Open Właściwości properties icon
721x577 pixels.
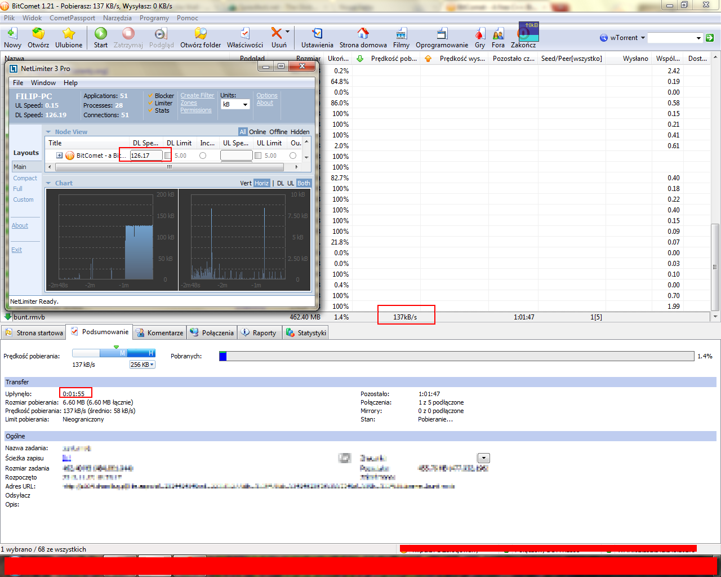[245, 33]
